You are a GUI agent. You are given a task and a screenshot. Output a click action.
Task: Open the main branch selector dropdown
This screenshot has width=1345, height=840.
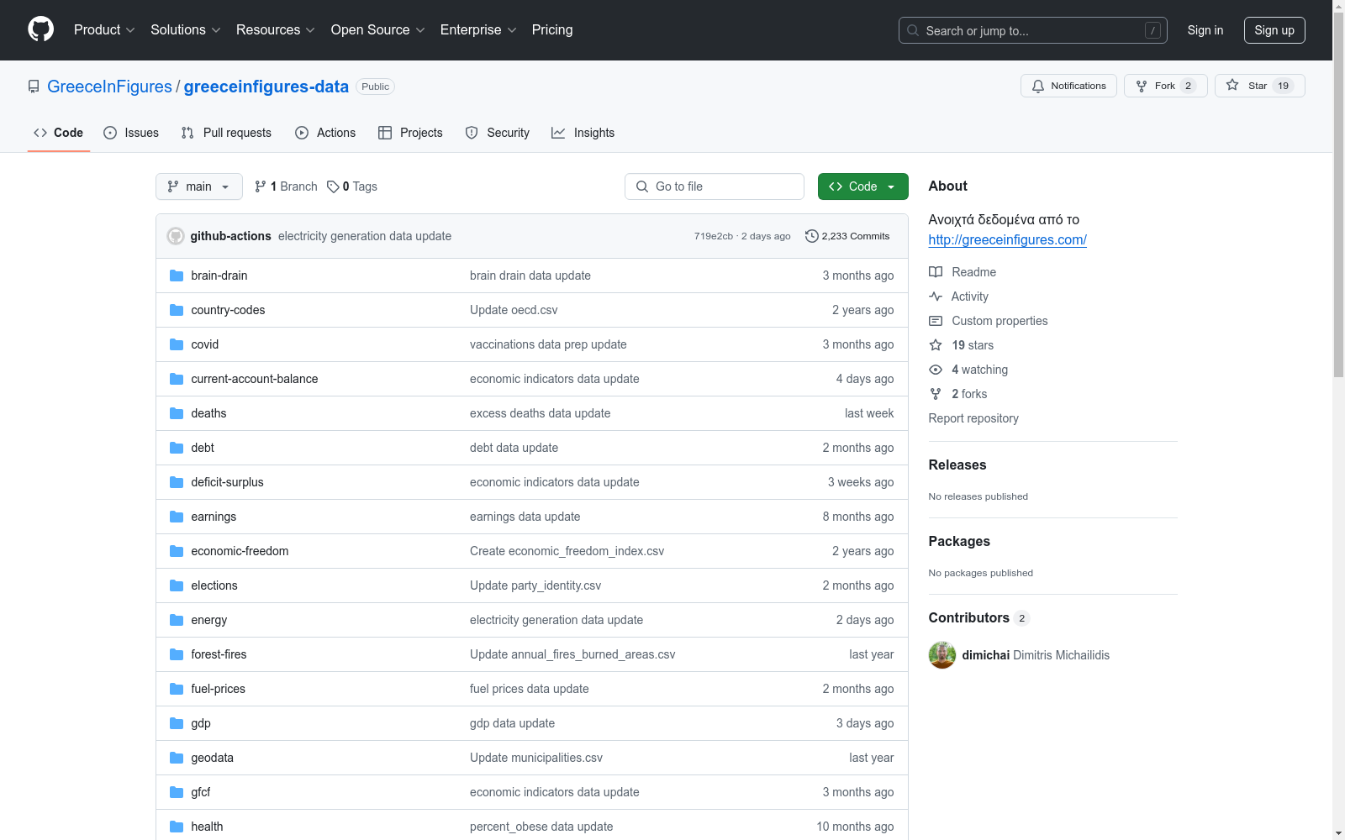tap(199, 186)
